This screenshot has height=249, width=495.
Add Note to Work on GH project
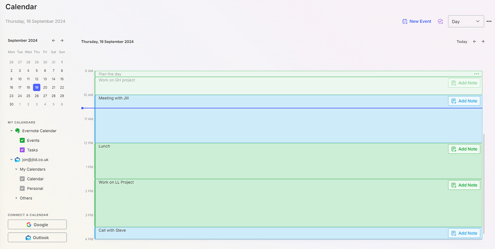pos(464,83)
